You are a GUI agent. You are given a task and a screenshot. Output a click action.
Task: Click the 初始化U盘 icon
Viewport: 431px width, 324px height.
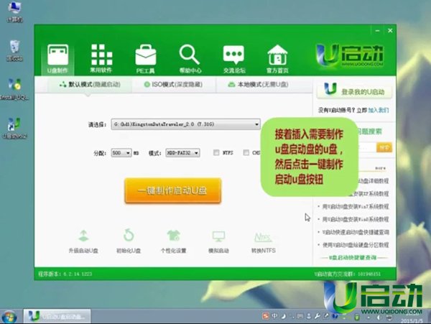(129, 241)
